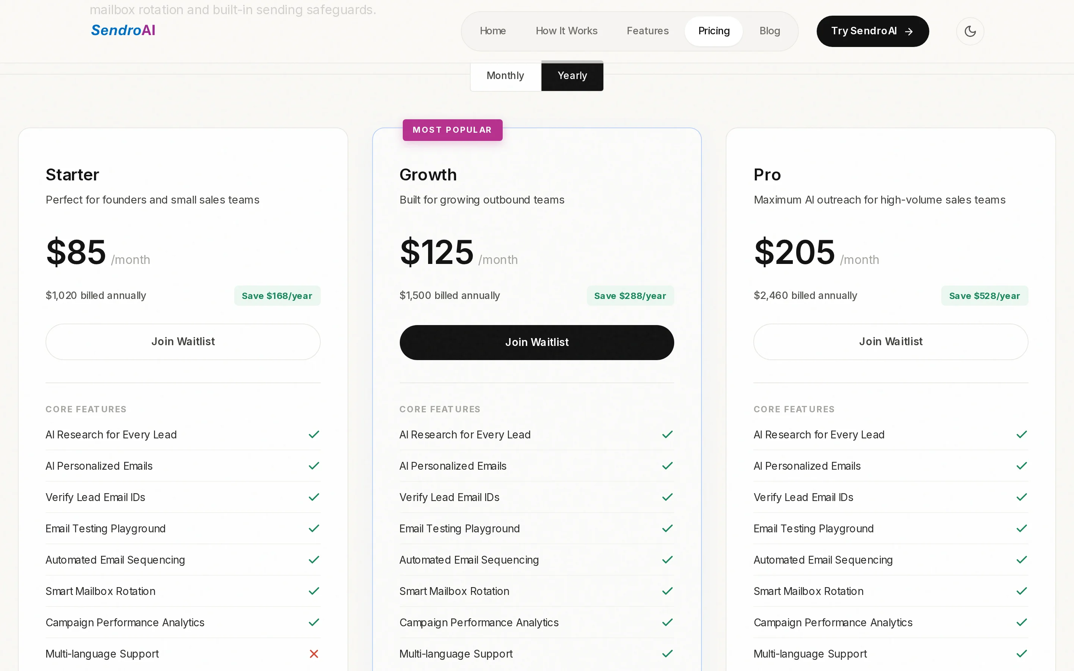
Task: Click Pro's checkmark for Multi-language Support
Action: (x=1022, y=654)
